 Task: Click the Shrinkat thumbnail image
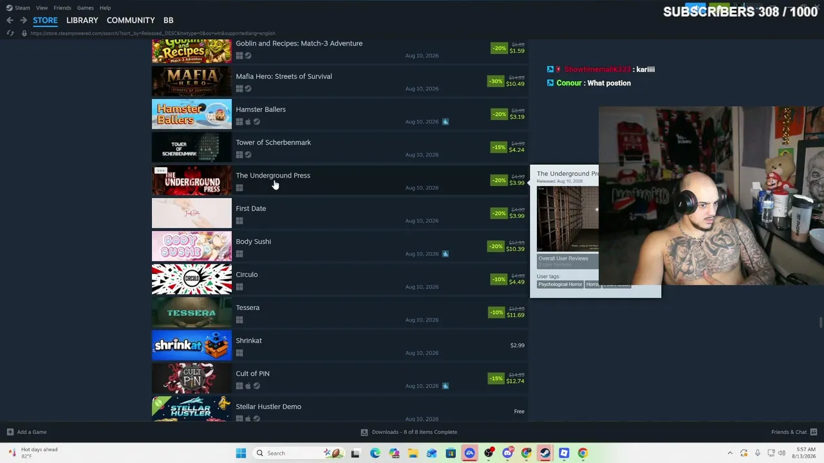pyautogui.click(x=191, y=346)
